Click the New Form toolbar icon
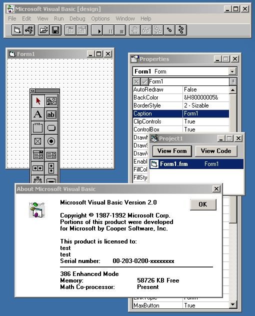This screenshot has height=316, width=255. [x=17, y=30]
